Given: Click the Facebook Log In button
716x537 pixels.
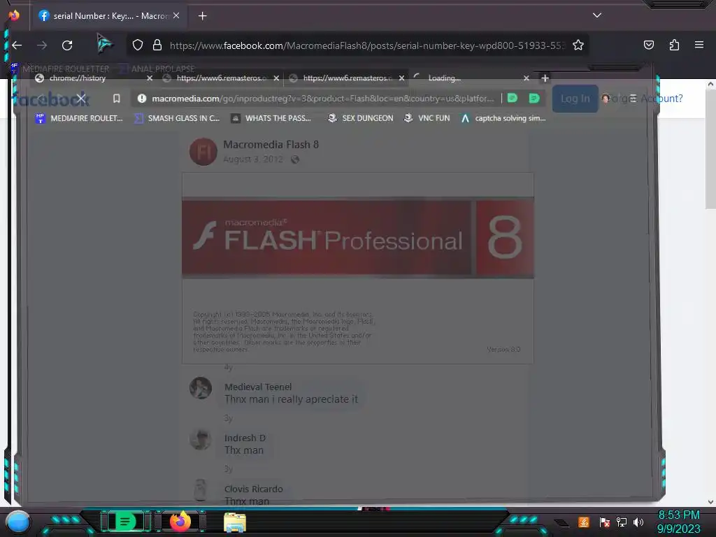Looking at the screenshot, I should coord(575,98).
